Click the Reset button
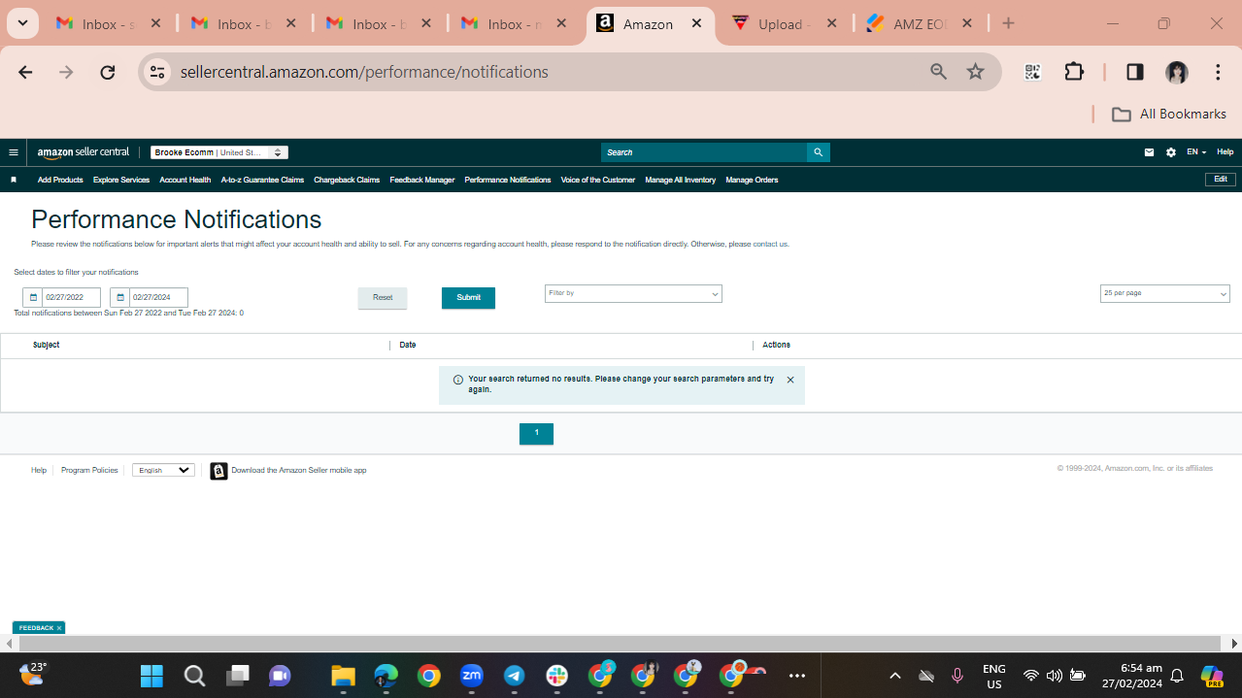This screenshot has height=698, width=1242. pyautogui.click(x=383, y=298)
